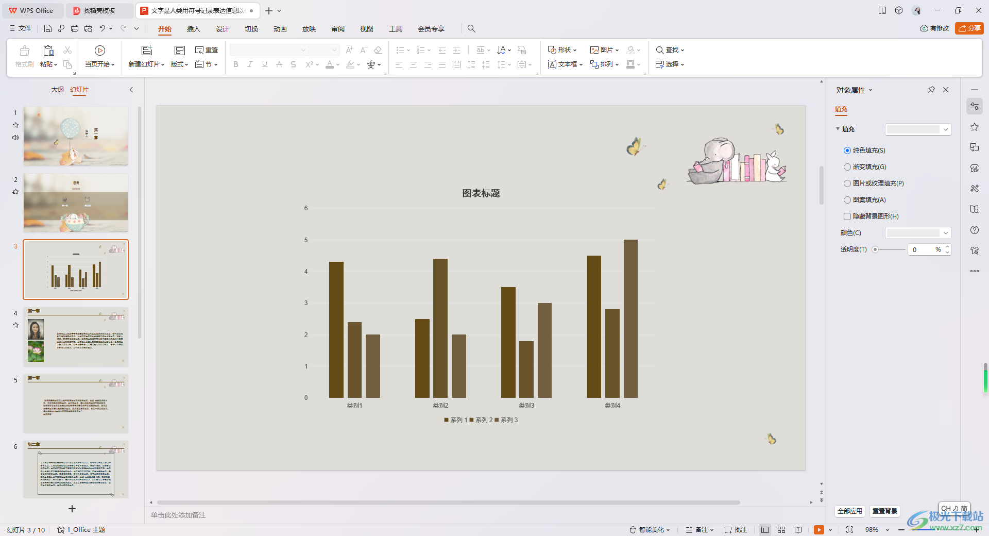The height and width of the screenshot is (536, 989).
Task: Click the orange Share button
Action: pyautogui.click(x=969, y=28)
